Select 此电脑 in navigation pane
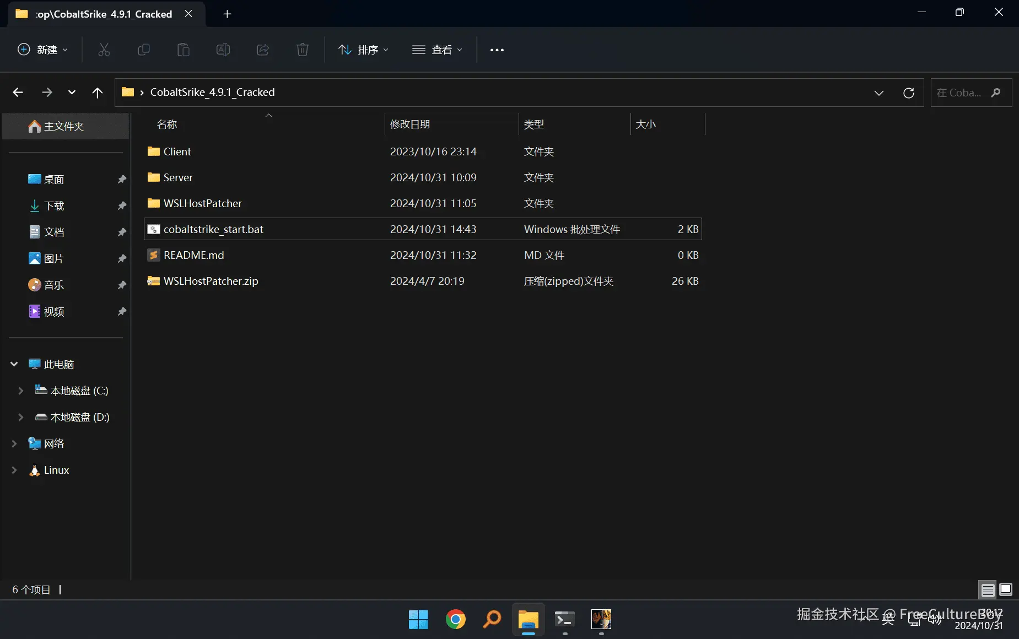This screenshot has height=639, width=1019. (x=58, y=364)
